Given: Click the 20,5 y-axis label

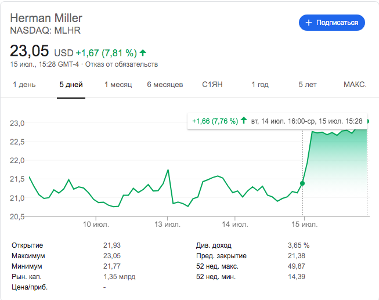Looking at the screenshot, I should pyautogui.click(x=17, y=217).
